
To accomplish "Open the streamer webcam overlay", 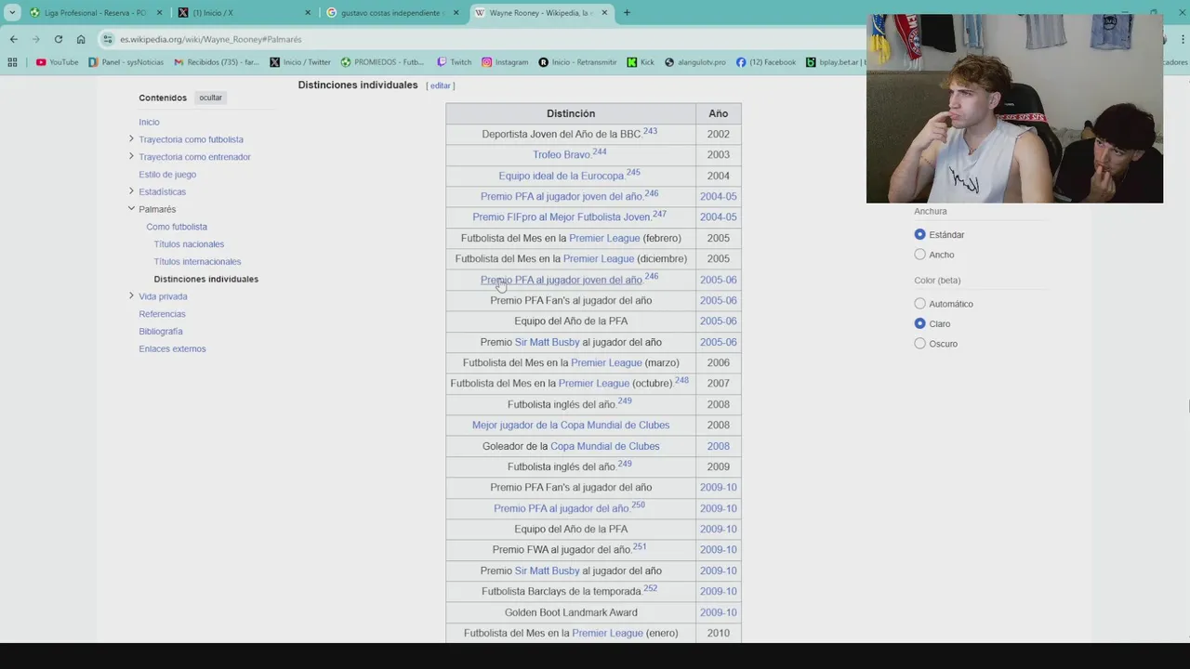I will coord(1014,109).
